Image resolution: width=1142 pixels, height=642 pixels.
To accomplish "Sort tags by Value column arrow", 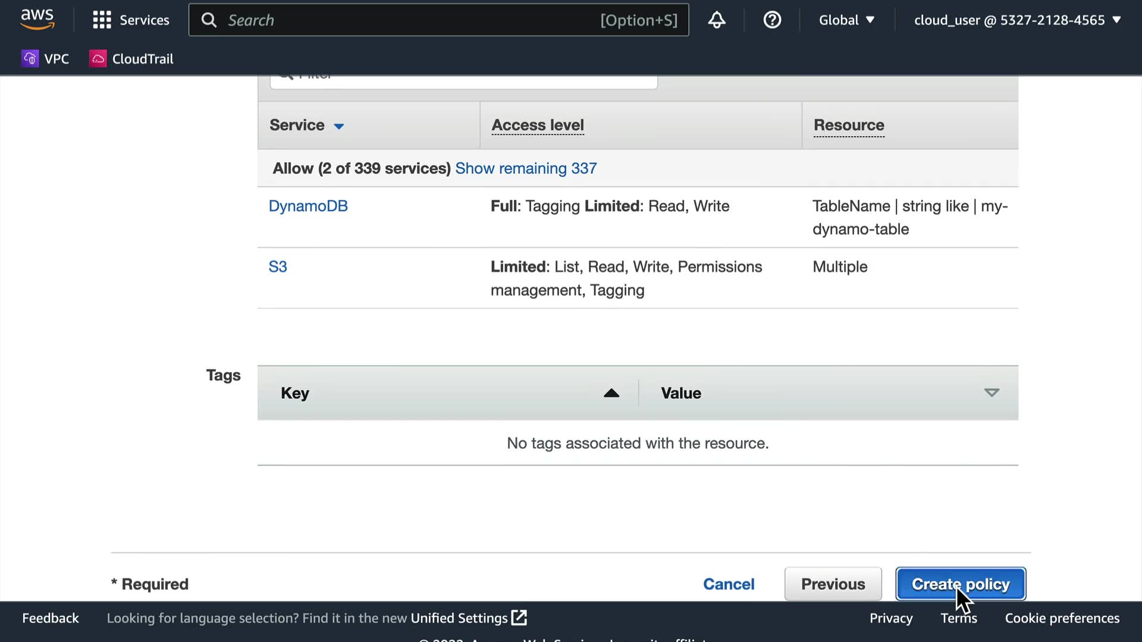I will coord(991,392).
